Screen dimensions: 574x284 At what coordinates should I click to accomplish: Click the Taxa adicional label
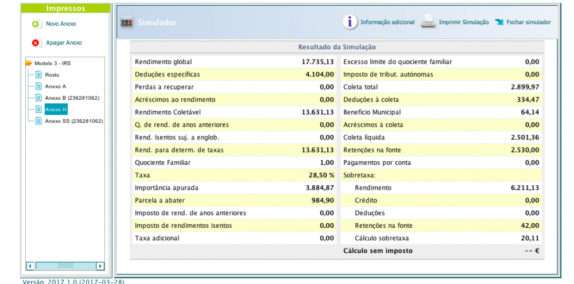(157, 238)
